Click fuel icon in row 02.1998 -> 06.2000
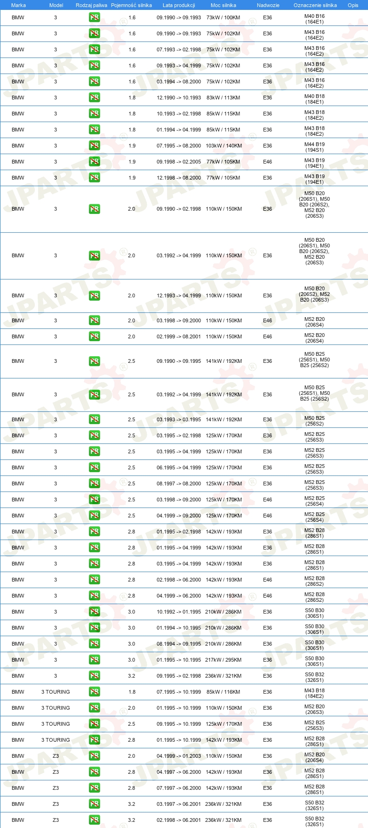The width and height of the screenshot is (368, 828). 94,580
